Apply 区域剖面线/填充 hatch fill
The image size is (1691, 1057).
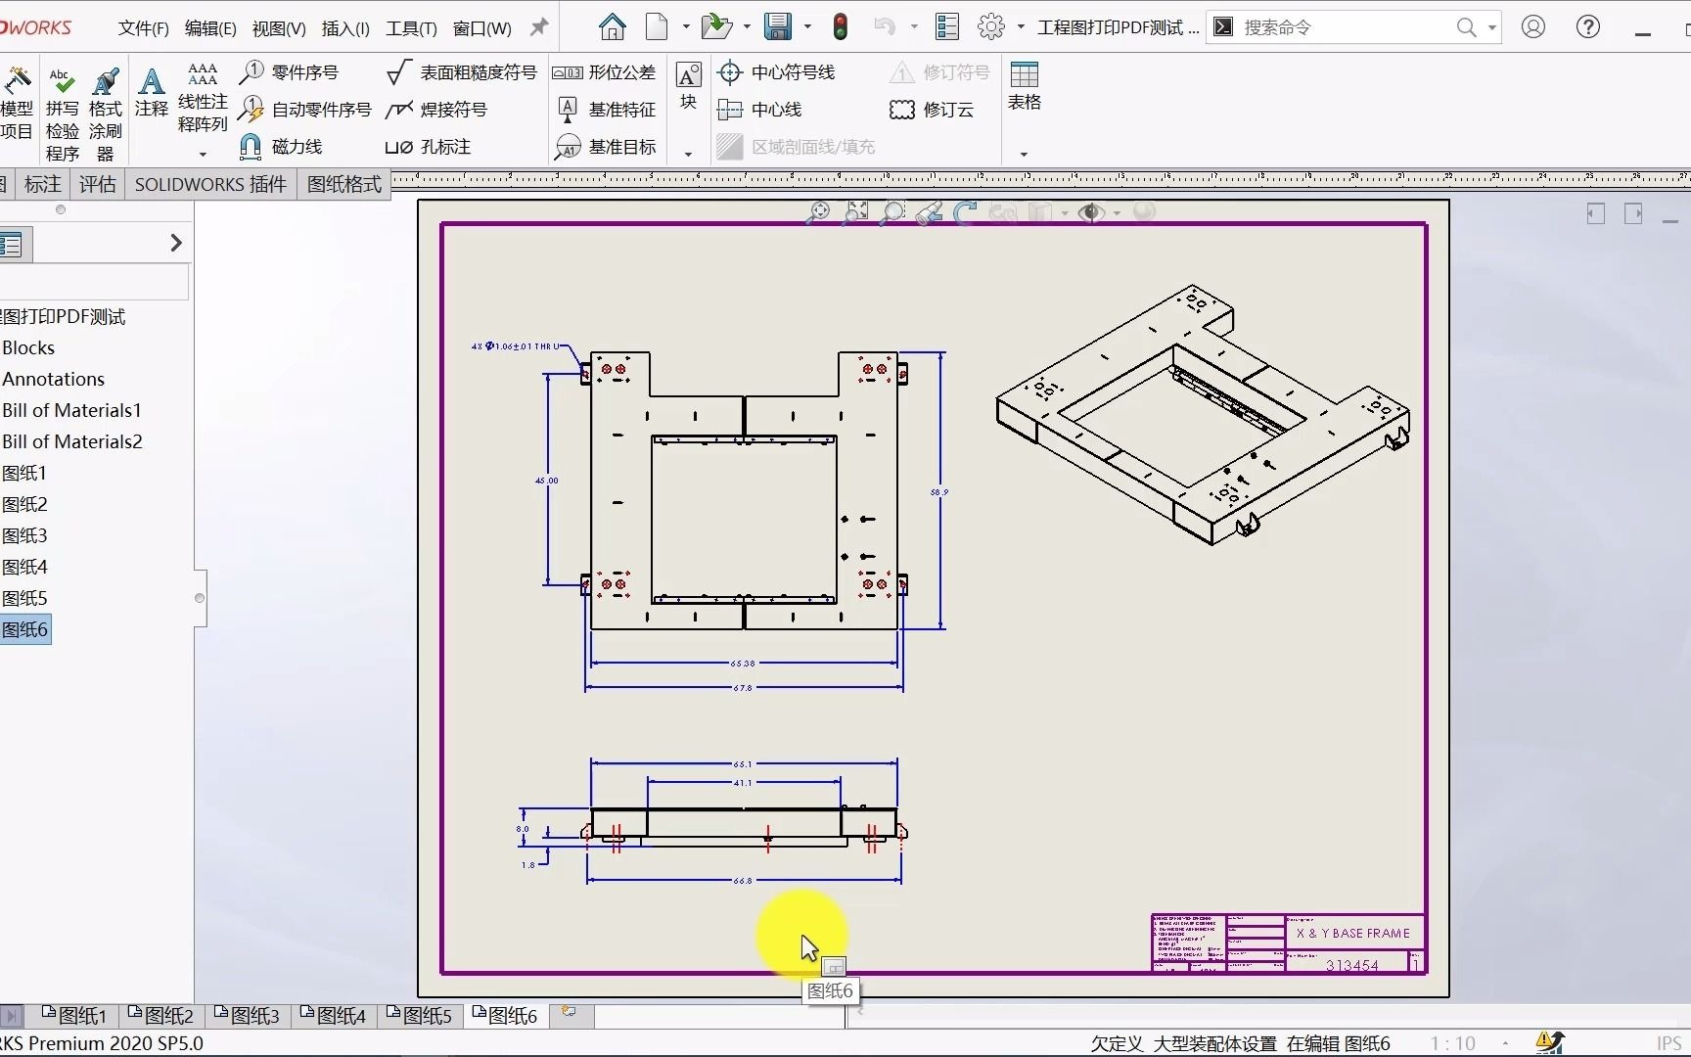(x=798, y=146)
